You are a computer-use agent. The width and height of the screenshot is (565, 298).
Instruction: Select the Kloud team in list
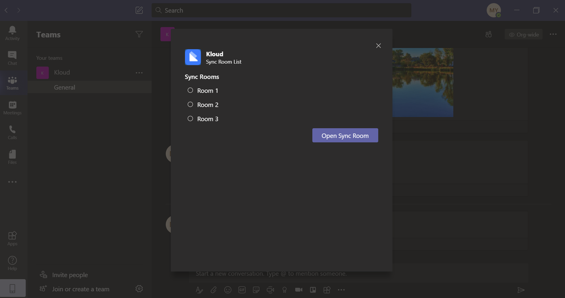pos(89,73)
